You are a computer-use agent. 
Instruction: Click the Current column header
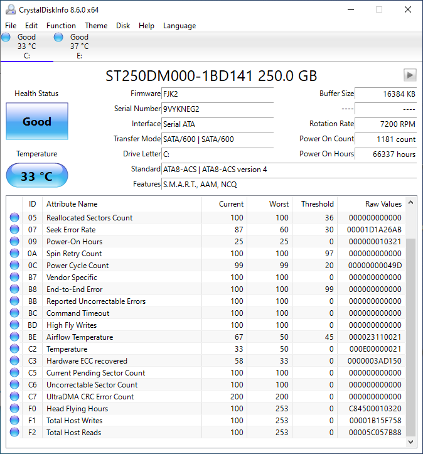[x=224, y=204]
